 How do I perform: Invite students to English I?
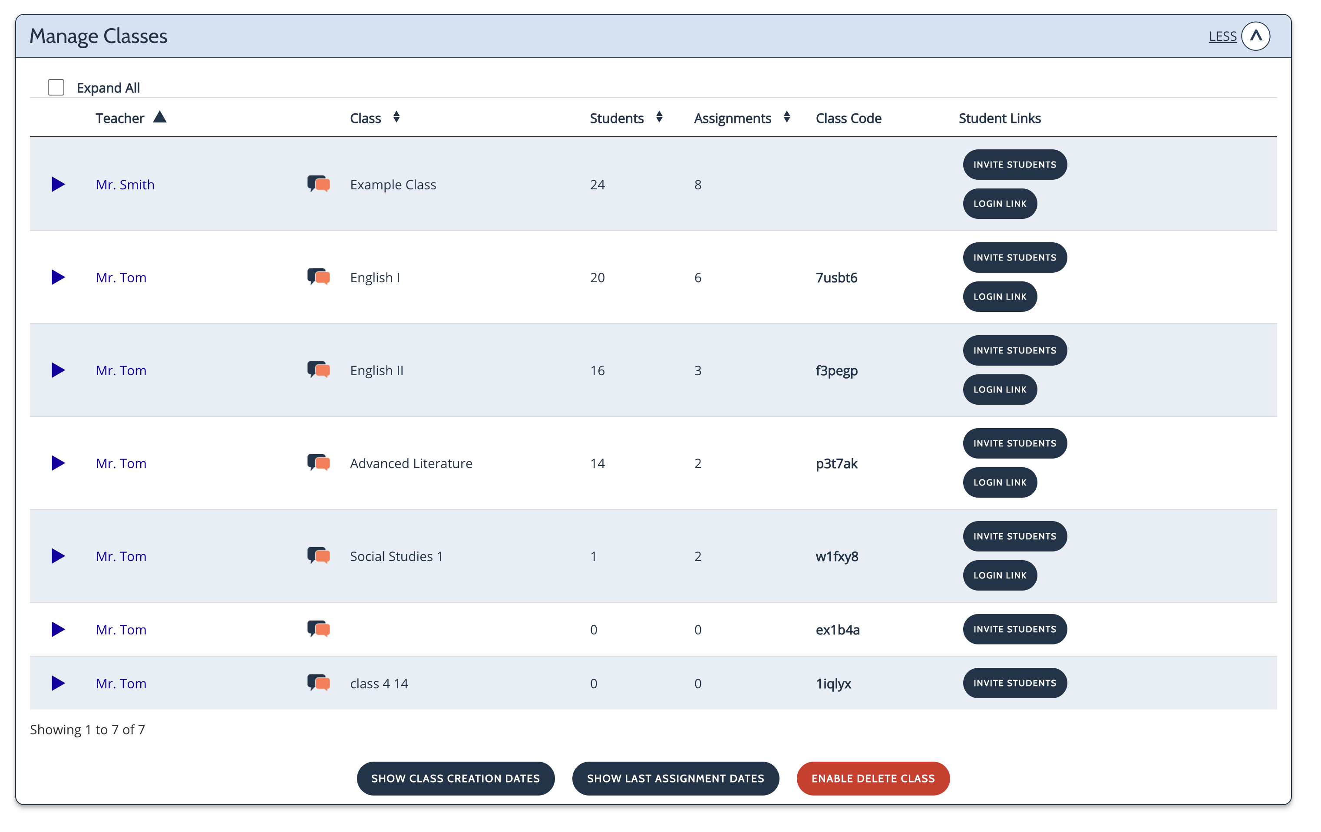(1014, 257)
